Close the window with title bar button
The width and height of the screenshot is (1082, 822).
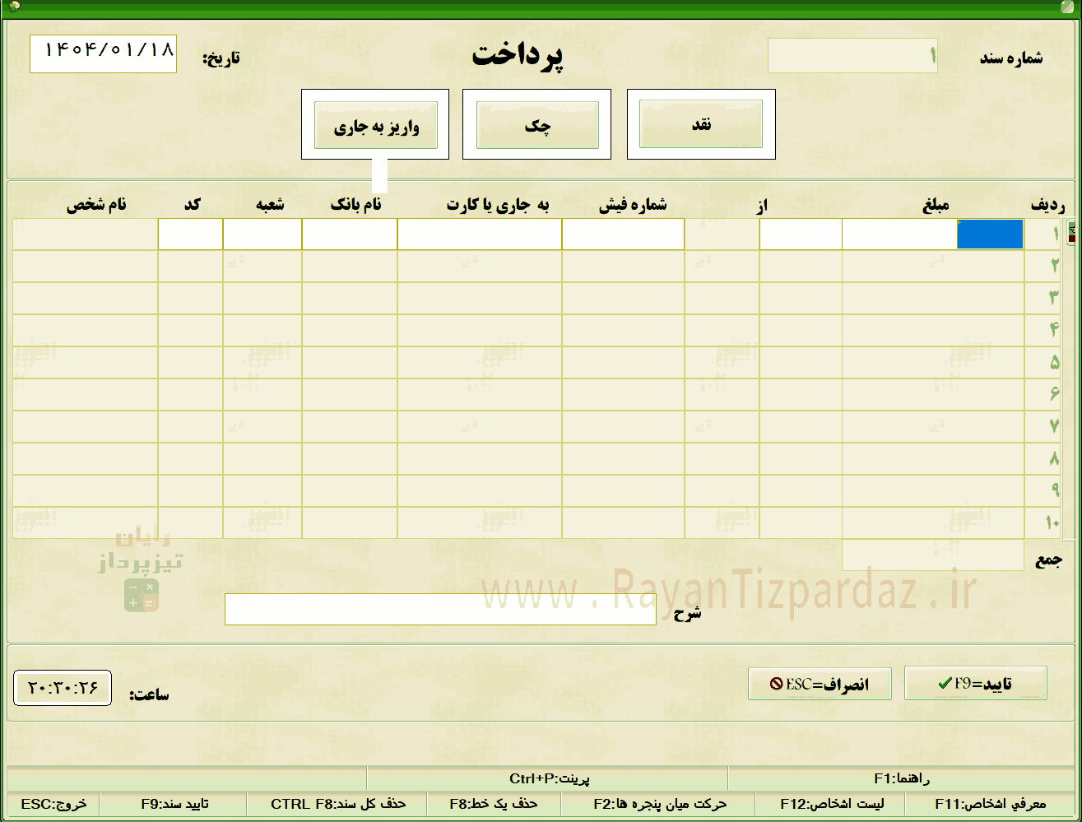(1069, 6)
